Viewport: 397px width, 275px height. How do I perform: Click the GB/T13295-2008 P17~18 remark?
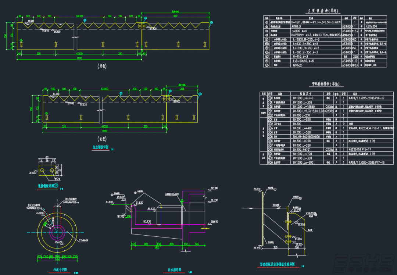pos(366,162)
